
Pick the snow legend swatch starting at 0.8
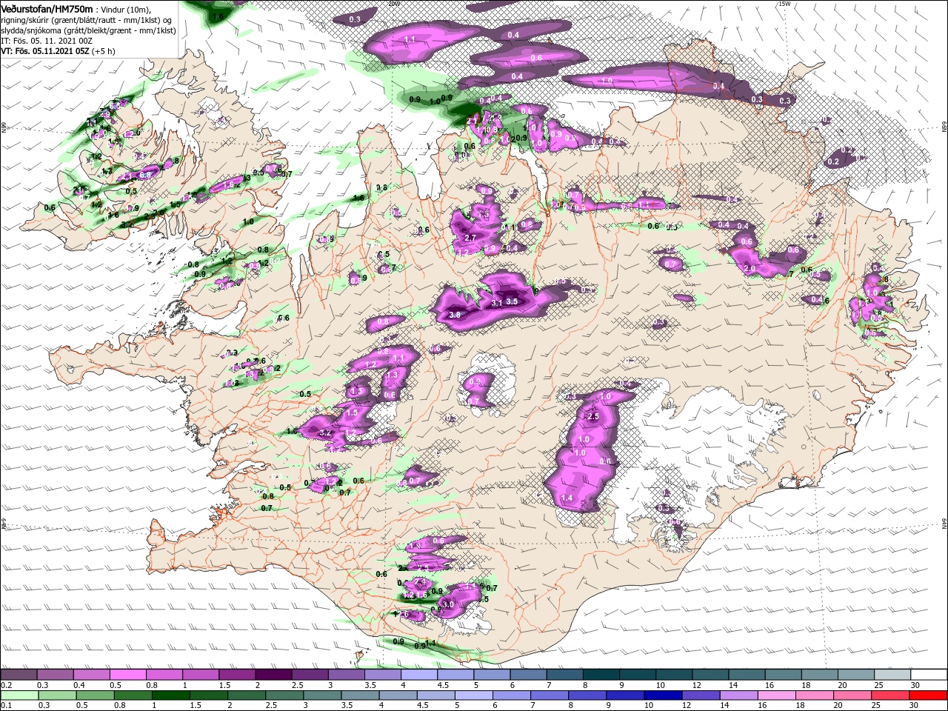pyautogui.click(x=164, y=675)
